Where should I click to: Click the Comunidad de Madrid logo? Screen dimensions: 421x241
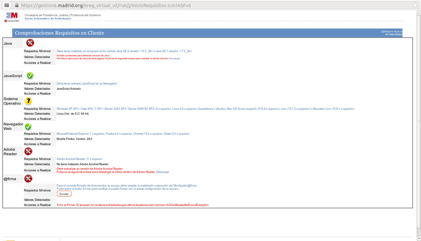pos(12,17)
